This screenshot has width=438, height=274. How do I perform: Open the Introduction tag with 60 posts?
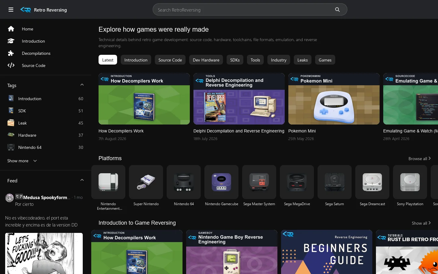[x=45, y=99]
